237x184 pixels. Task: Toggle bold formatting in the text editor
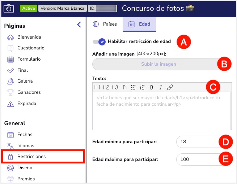pyautogui.click(x=152, y=87)
